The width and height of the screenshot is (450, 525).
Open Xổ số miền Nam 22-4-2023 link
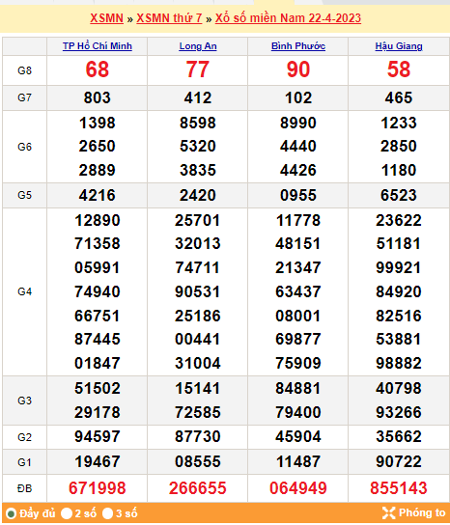(x=288, y=18)
